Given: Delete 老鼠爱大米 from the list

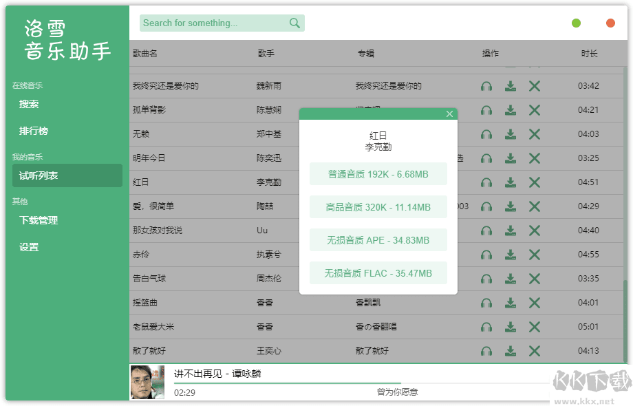Looking at the screenshot, I should click(535, 327).
